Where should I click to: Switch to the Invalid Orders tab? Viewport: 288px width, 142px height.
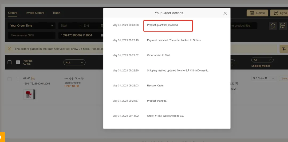[x=35, y=13]
